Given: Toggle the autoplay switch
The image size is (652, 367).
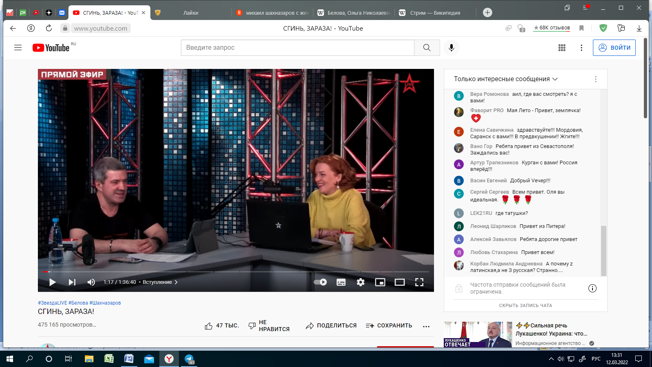Looking at the screenshot, I should 320,282.
